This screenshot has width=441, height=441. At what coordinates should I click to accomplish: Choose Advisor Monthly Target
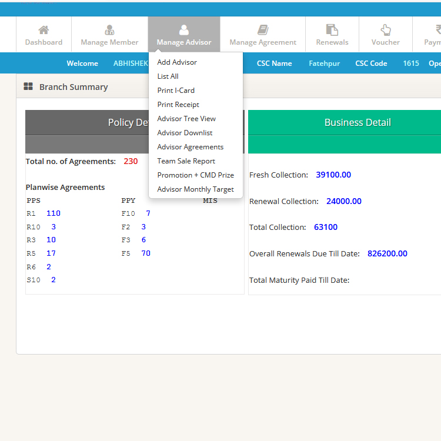(195, 189)
